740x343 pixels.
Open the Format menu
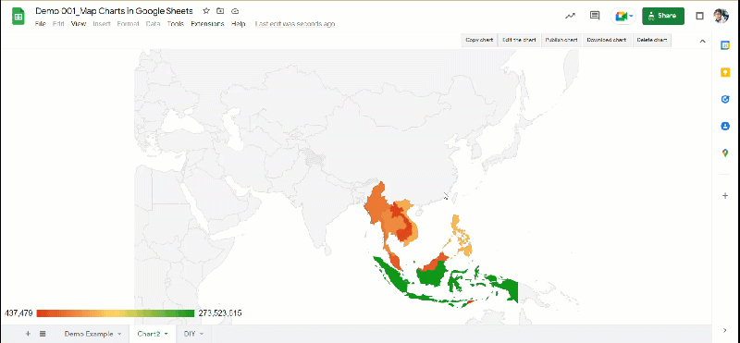click(x=129, y=24)
